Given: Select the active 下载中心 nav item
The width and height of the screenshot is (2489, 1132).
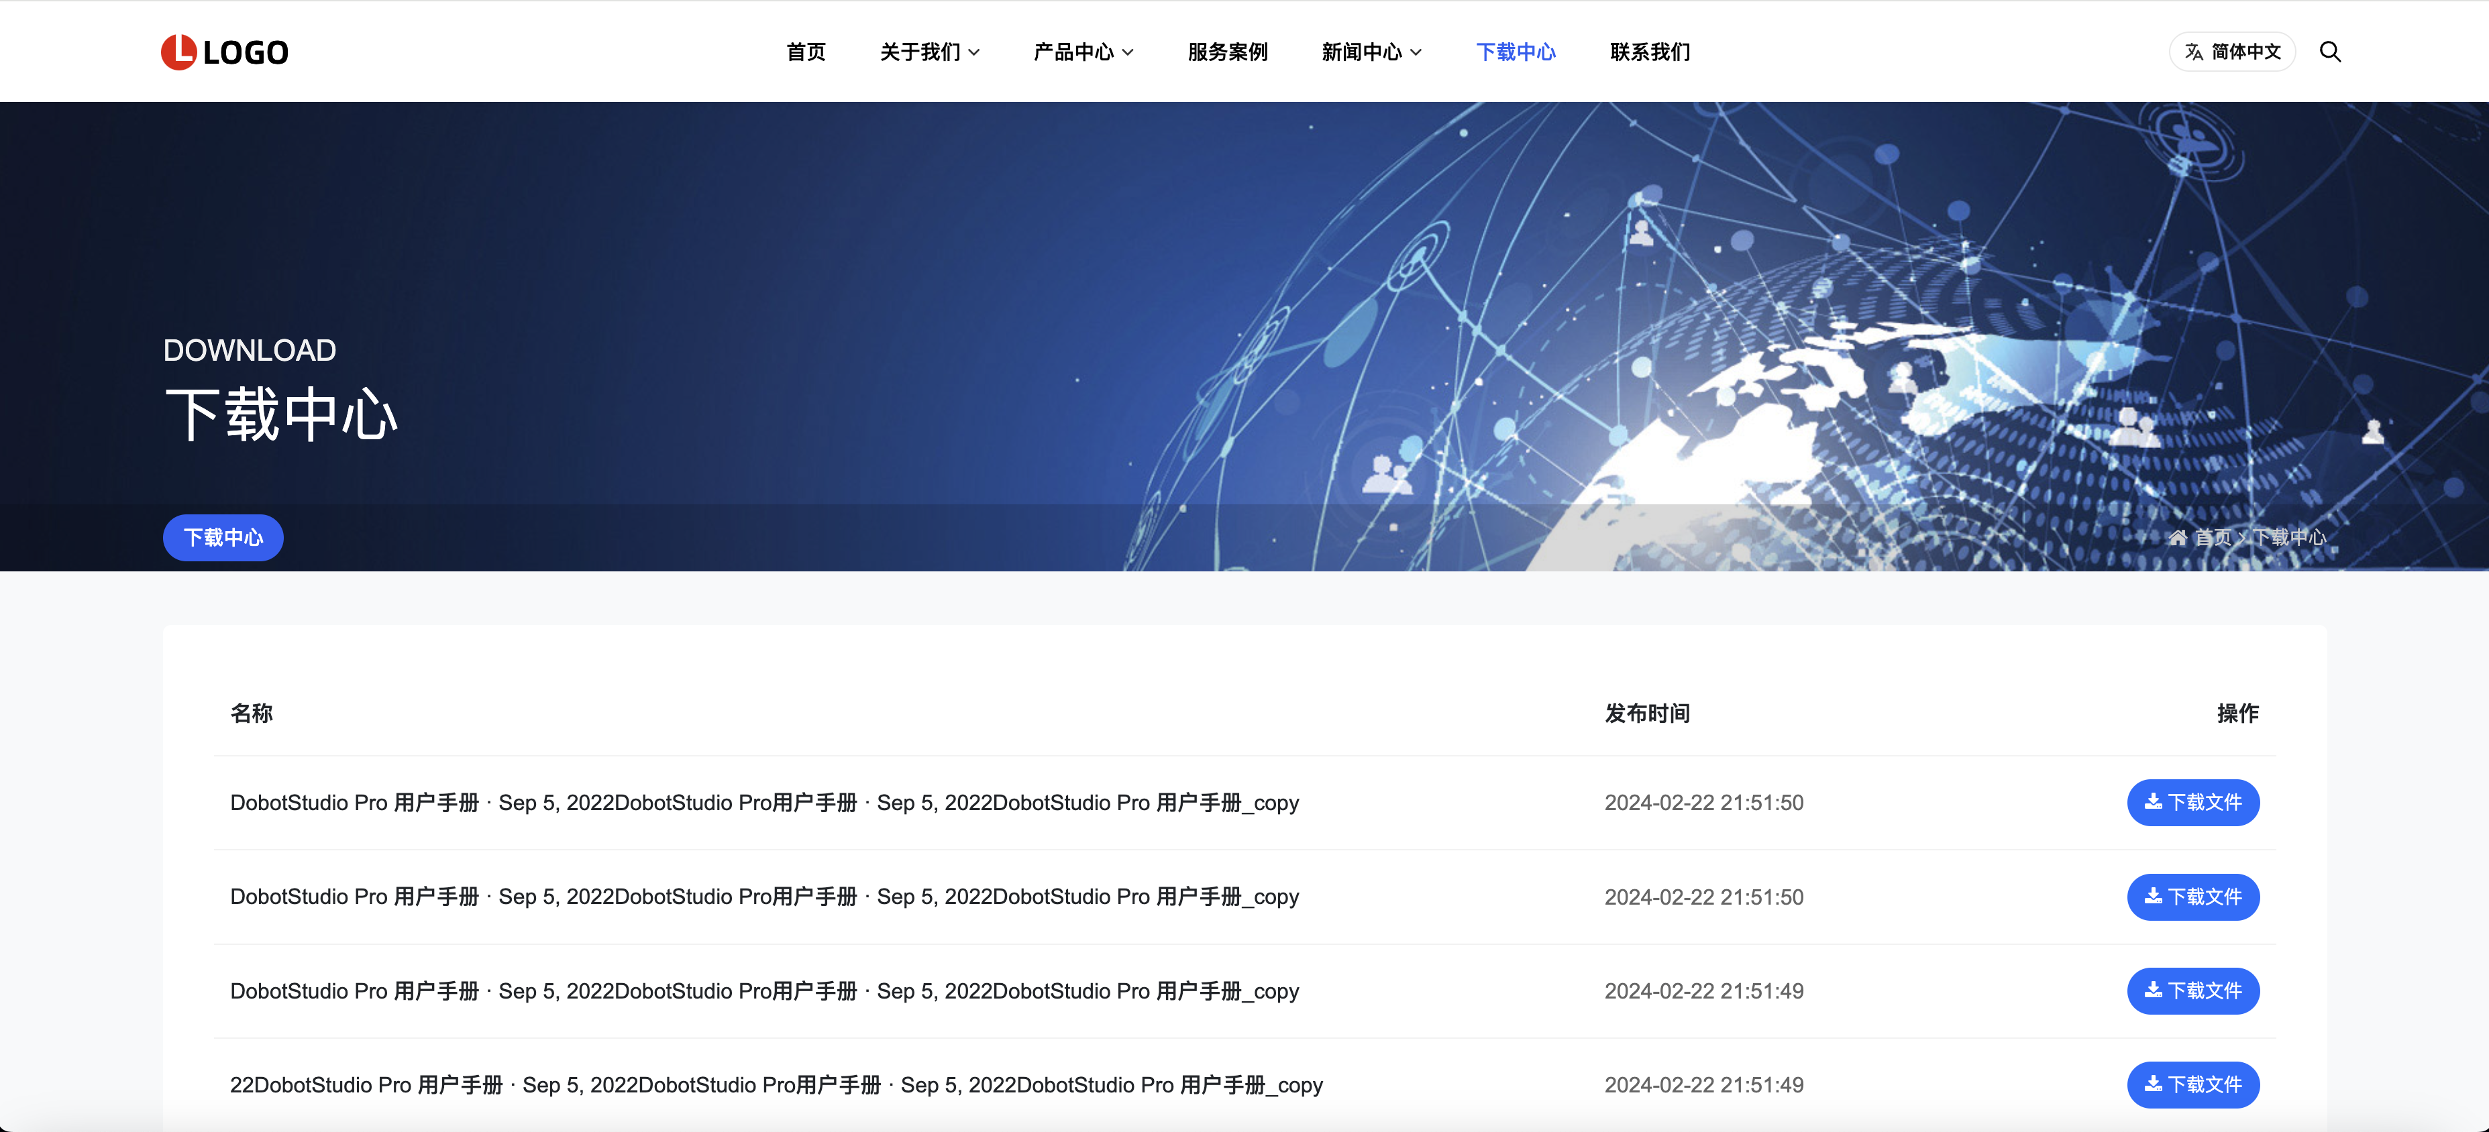Looking at the screenshot, I should point(1515,52).
